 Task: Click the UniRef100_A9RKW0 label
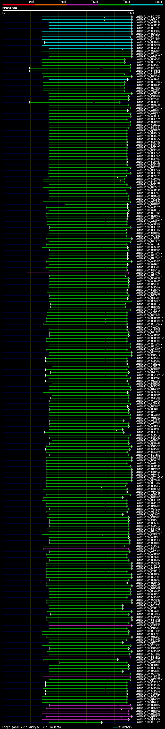[148, 261]
